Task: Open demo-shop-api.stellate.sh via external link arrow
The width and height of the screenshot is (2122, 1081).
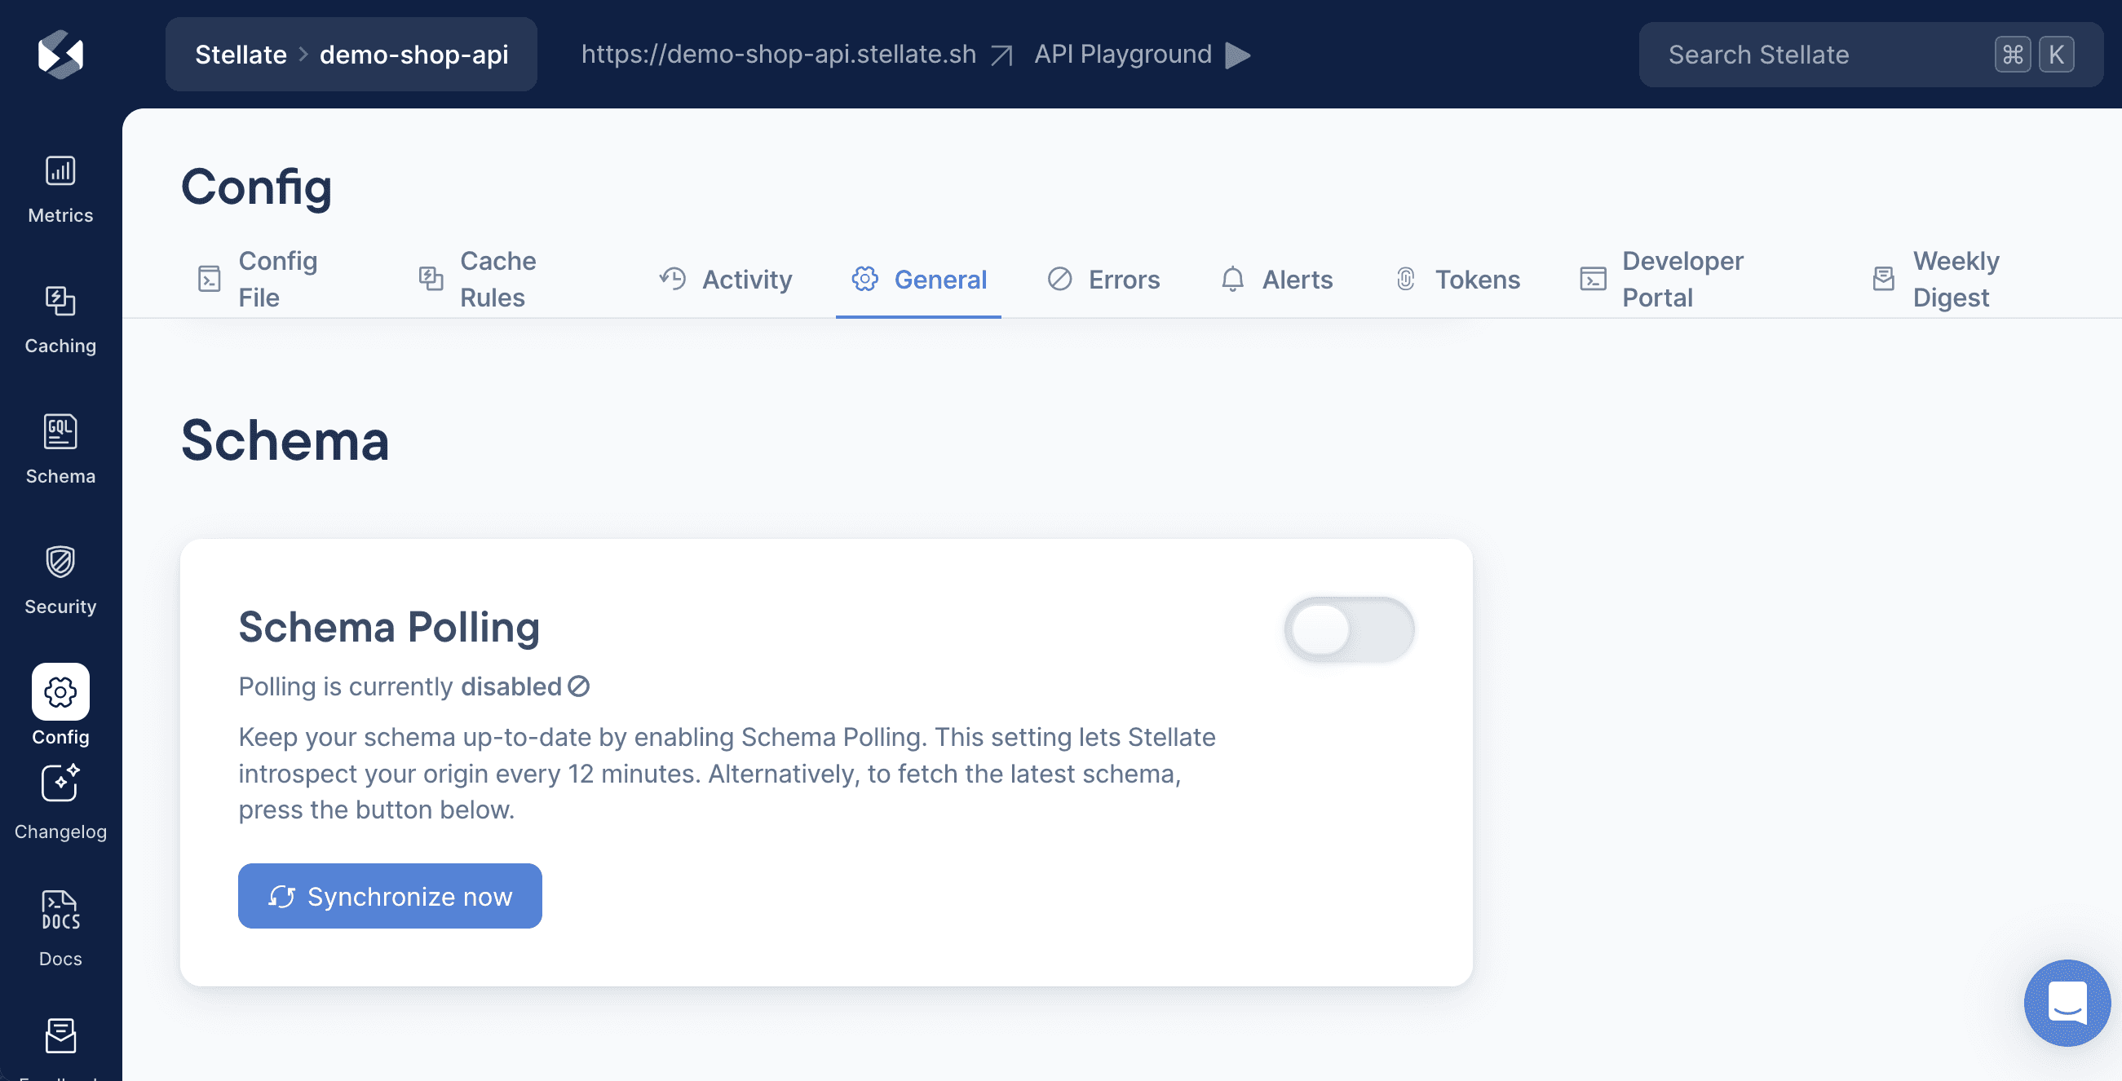Action: pyautogui.click(x=1001, y=55)
